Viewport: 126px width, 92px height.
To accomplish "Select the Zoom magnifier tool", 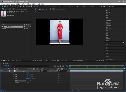I will click(x=7, y=6).
